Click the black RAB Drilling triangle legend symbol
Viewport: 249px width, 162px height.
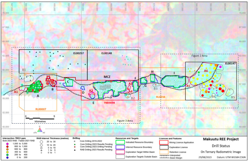pyautogui.click(x=75, y=150)
